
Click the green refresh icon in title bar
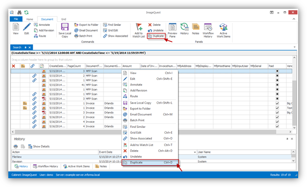(x=27, y=12)
